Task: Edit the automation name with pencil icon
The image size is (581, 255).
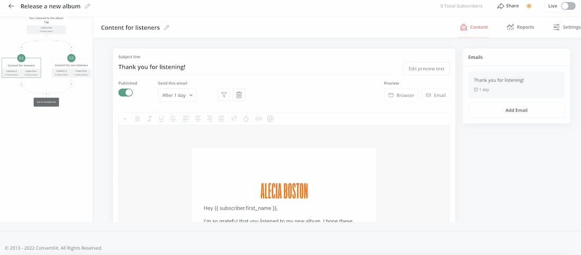Action: [x=88, y=6]
